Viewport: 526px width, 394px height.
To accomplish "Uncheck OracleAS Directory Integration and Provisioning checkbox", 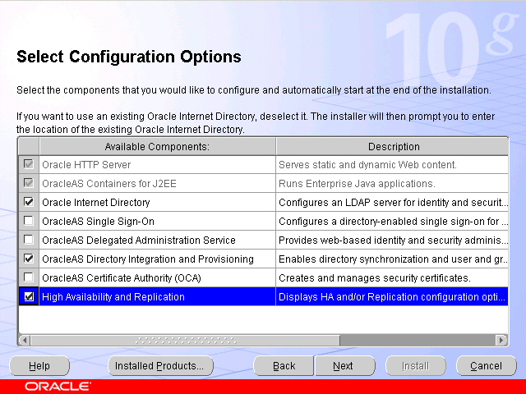I will pyautogui.click(x=29, y=259).
